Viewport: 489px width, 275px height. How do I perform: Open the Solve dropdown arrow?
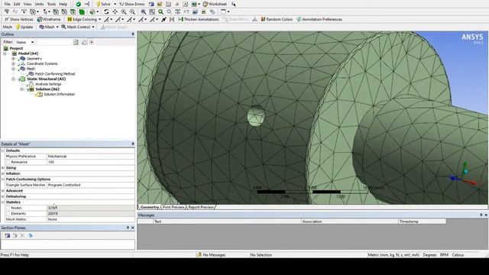click(115, 4)
